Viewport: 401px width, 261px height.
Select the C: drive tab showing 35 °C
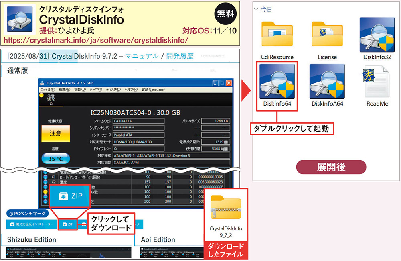click(51, 100)
